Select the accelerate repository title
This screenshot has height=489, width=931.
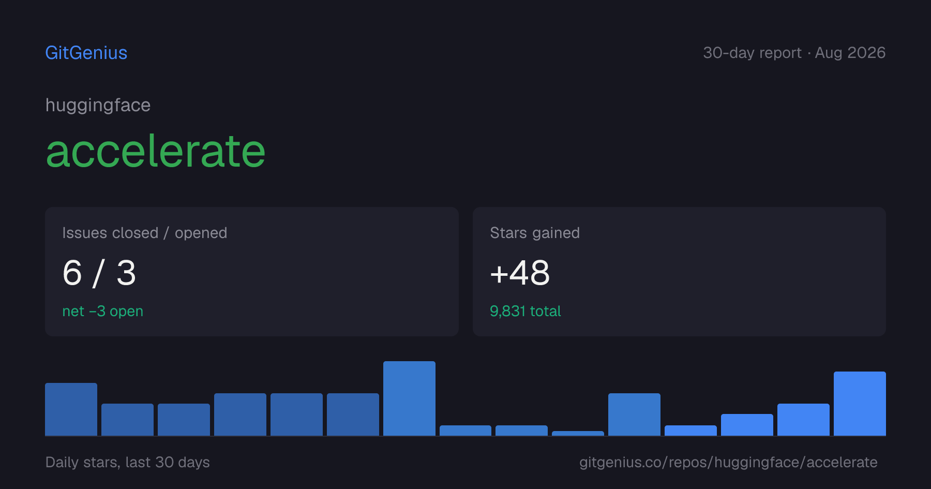click(156, 151)
